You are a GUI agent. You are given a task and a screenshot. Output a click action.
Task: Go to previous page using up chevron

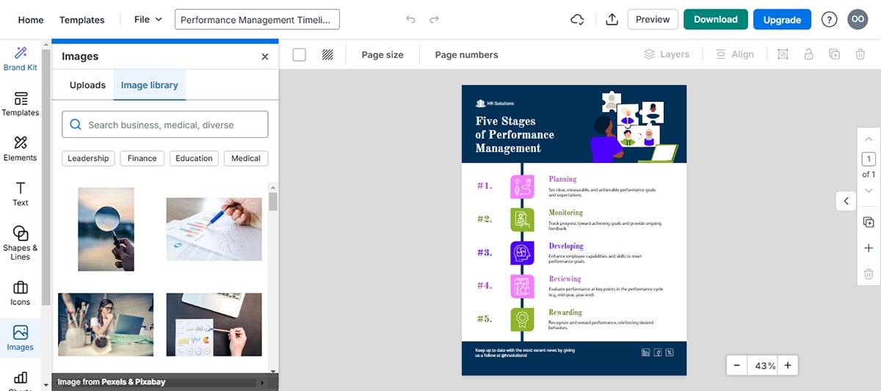pyautogui.click(x=869, y=139)
